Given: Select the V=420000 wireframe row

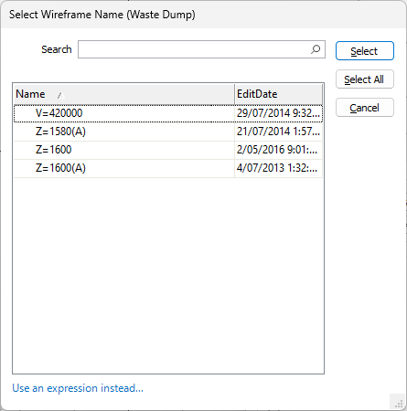Looking at the screenshot, I should click(168, 113).
